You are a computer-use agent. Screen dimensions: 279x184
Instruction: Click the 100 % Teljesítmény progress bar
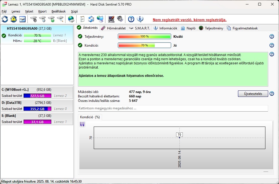144,36
